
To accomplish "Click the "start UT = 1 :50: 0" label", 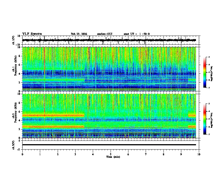I will (137, 34).
